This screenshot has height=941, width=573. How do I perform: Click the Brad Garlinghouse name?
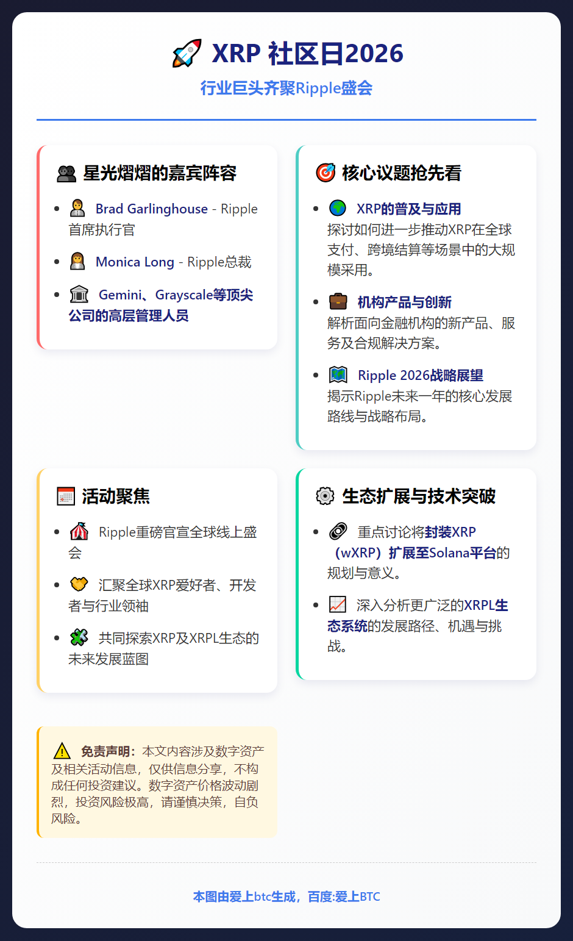pyautogui.click(x=152, y=209)
